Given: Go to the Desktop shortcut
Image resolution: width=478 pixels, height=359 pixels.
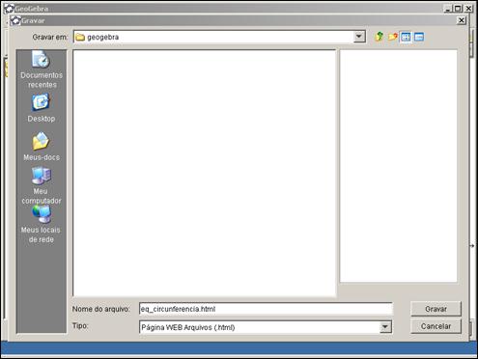Looking at the screenshot, I should [x=42, y=108].
